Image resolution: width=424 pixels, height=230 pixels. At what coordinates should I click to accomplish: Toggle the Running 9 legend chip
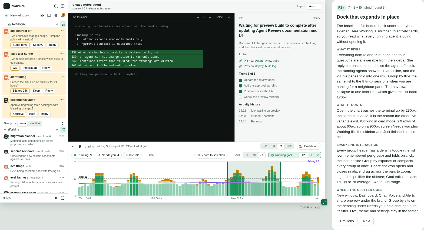83,155
